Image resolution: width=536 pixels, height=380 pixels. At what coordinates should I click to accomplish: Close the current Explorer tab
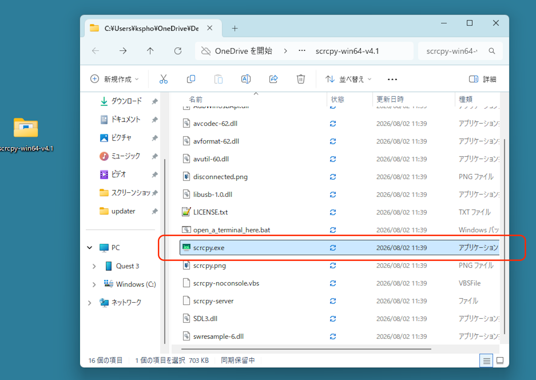(x=210, y=28)
